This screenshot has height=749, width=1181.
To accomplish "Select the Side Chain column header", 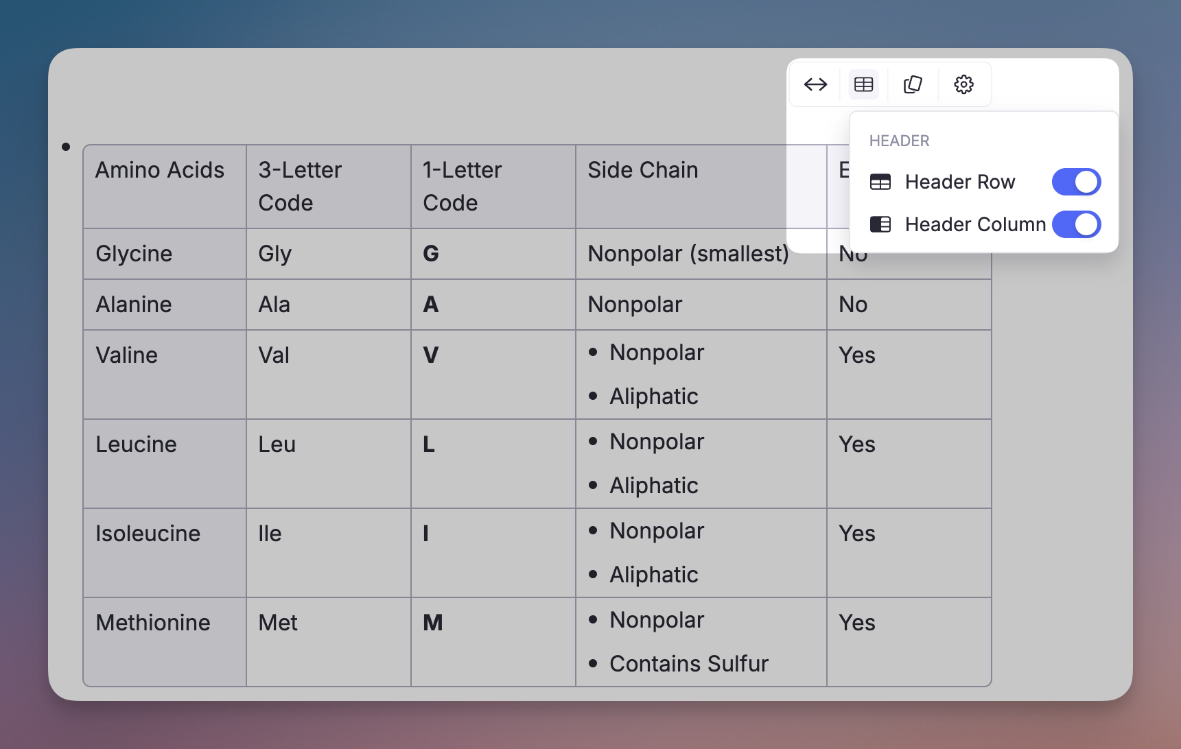I will [642, 170].
